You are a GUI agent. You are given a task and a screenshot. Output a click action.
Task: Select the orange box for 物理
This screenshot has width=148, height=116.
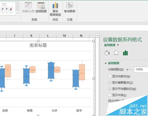pyautogui.click(x=33, y=70)
